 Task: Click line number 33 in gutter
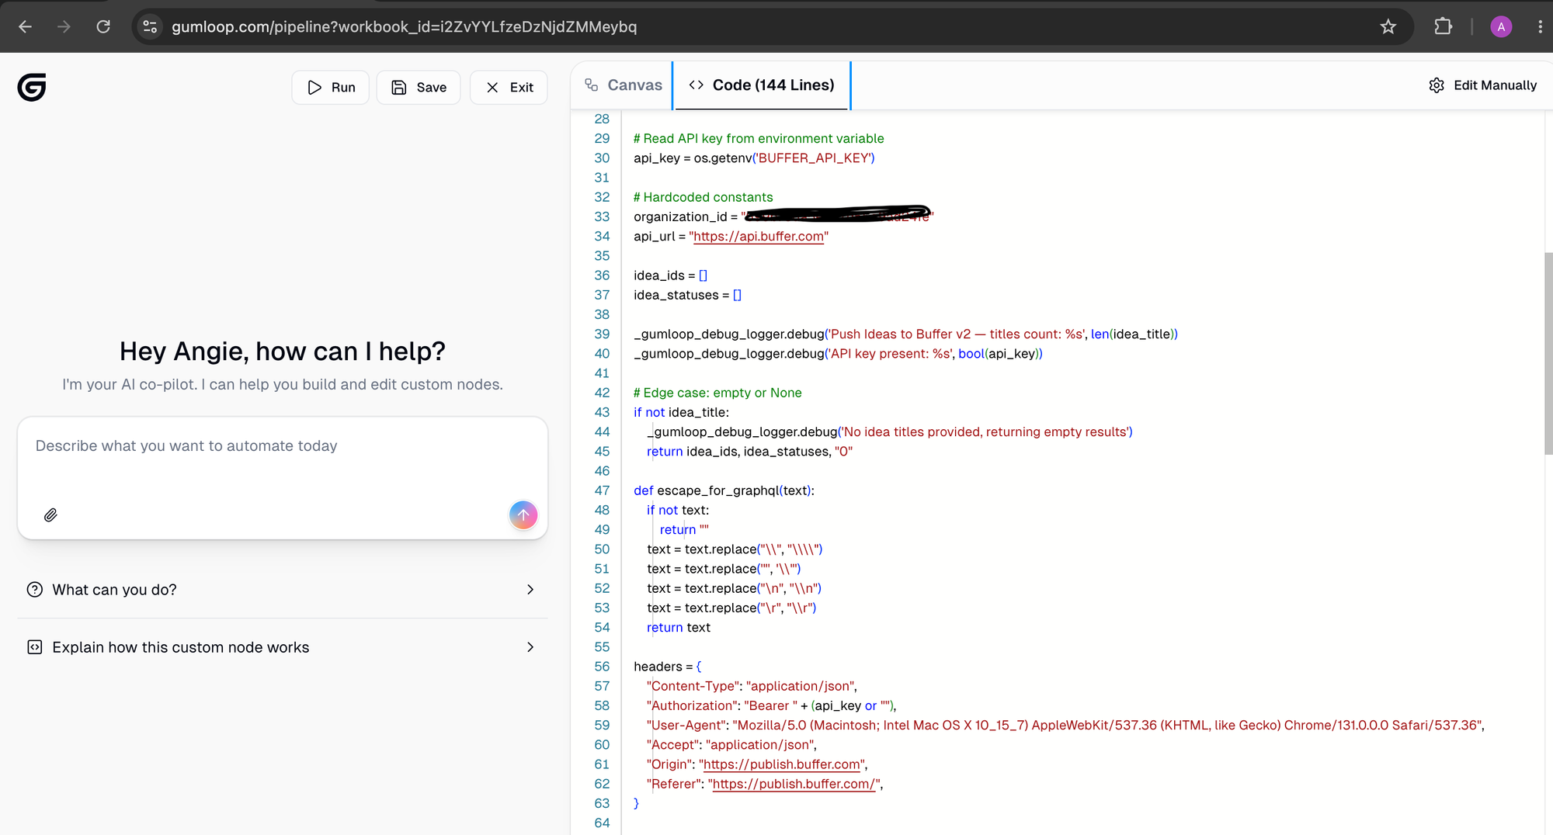[602, 217]
